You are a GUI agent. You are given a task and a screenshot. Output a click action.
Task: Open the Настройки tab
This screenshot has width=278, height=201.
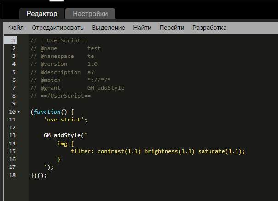[90, 14]
